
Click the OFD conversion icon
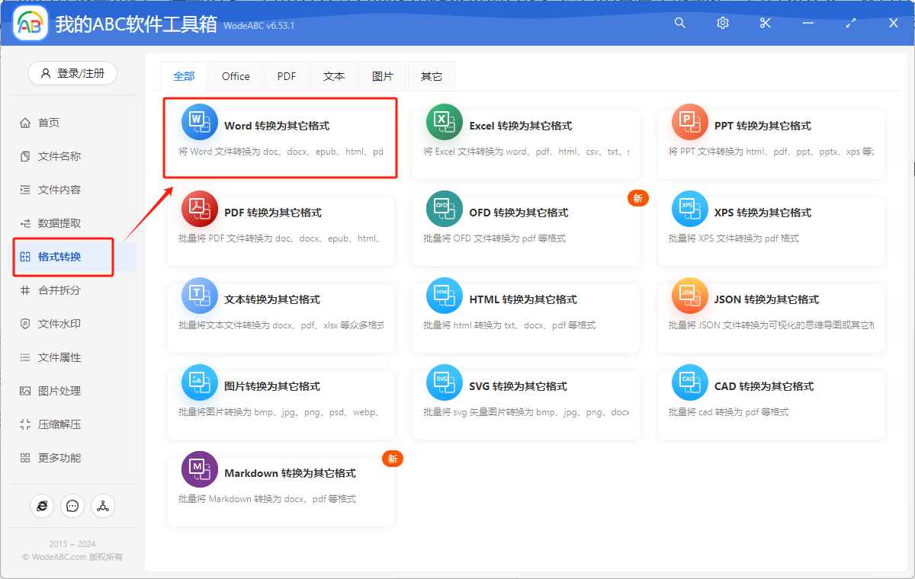click(445, 209)
